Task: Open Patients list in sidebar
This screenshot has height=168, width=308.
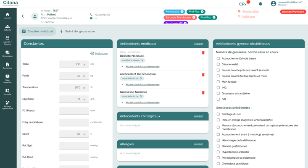Action: [x=8, y=28]
